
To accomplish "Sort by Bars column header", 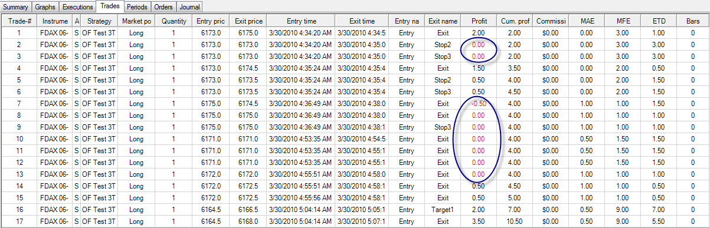I will (x=692, y=21).
